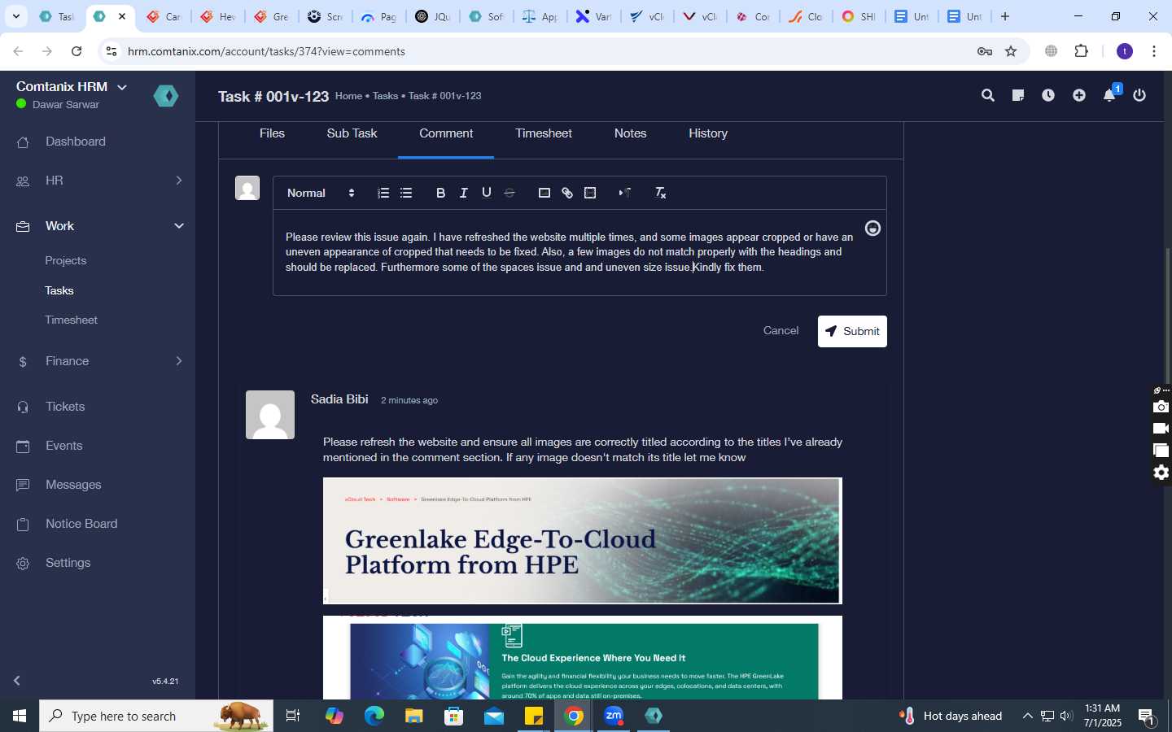Toggle italic formatting in comment editor
This screenshot has width=1172, height=732.
pos(463,193)
